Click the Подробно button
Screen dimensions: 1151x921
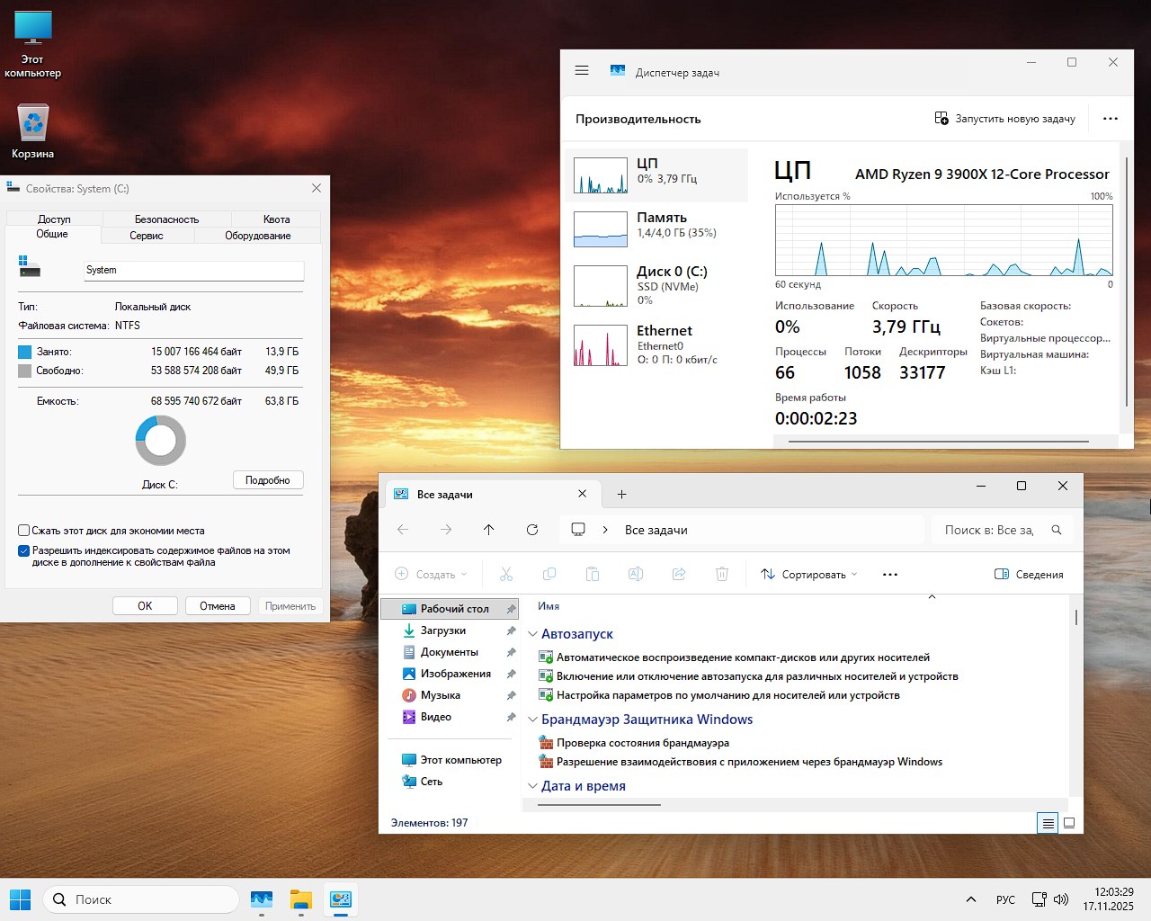tap(268, 480)
